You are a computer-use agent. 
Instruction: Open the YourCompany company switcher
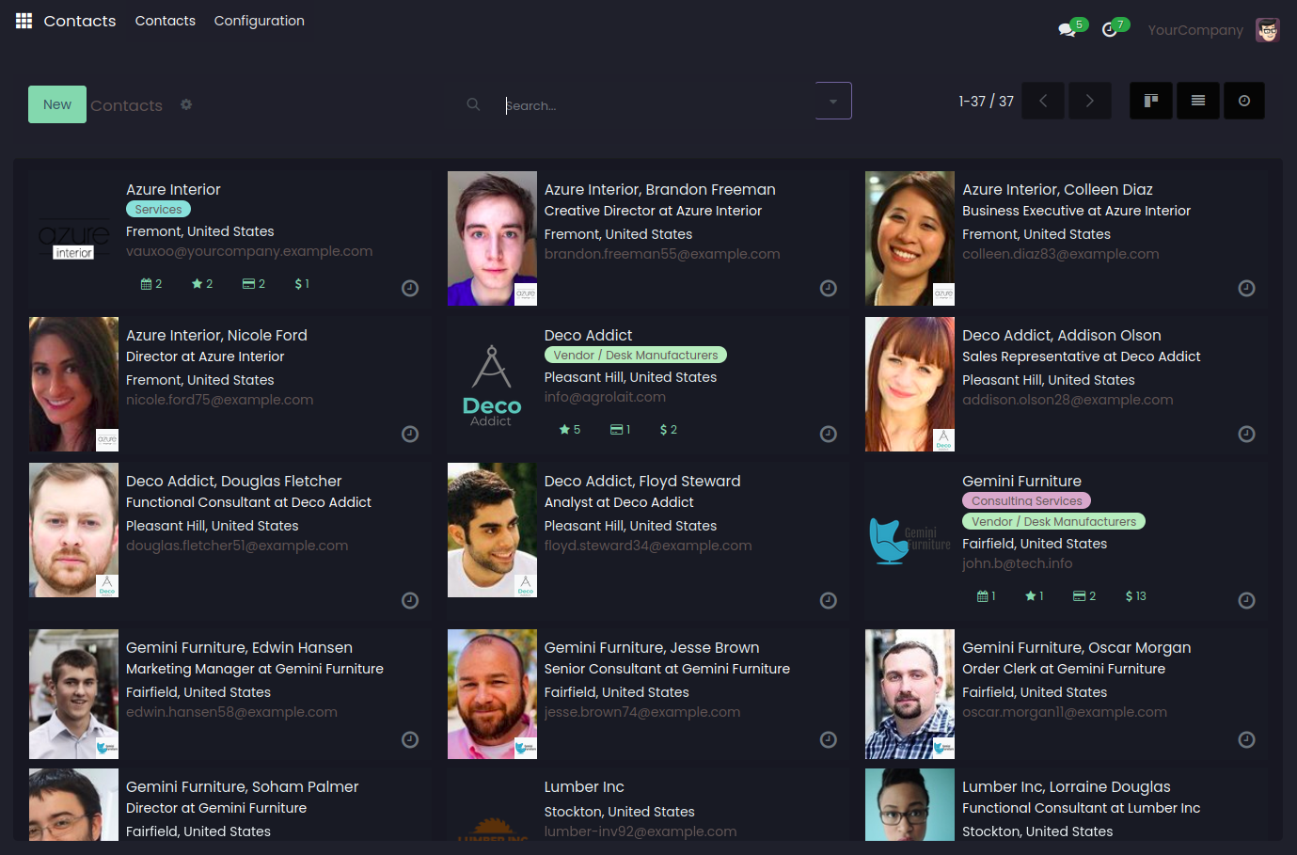[1195, 30]
